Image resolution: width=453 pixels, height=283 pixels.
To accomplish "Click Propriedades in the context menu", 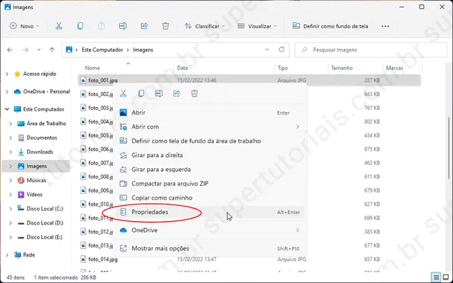I will (210, 212).
